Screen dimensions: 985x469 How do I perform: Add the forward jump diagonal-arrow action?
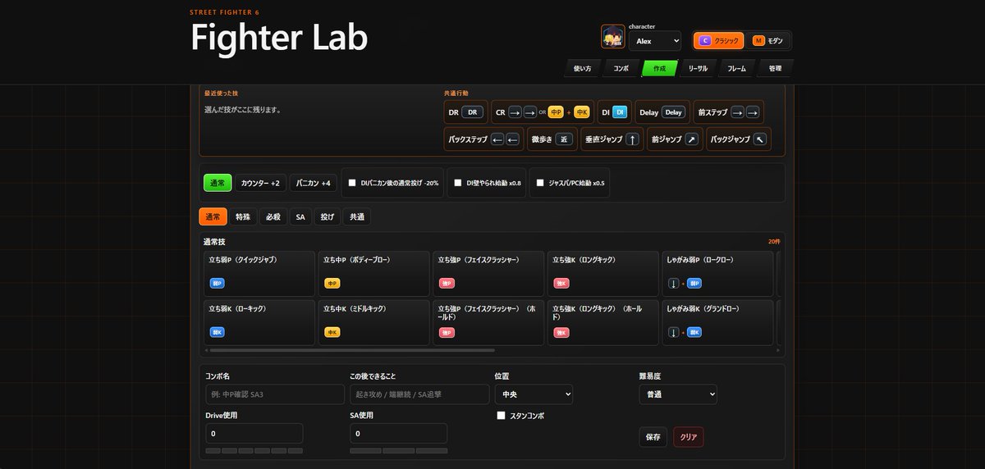675,139
